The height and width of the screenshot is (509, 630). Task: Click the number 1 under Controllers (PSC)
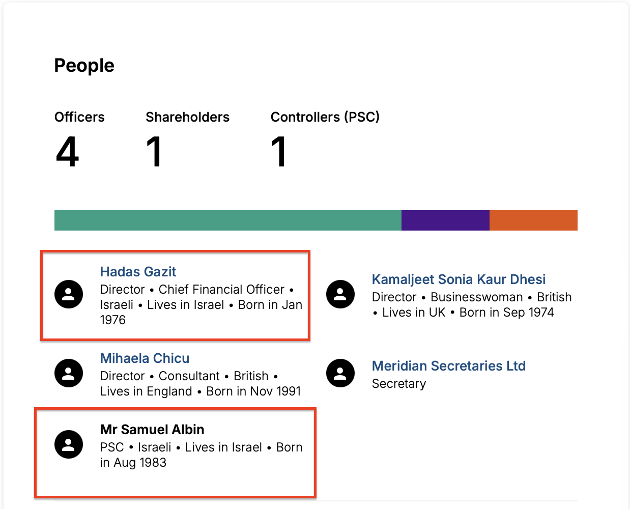278,152
